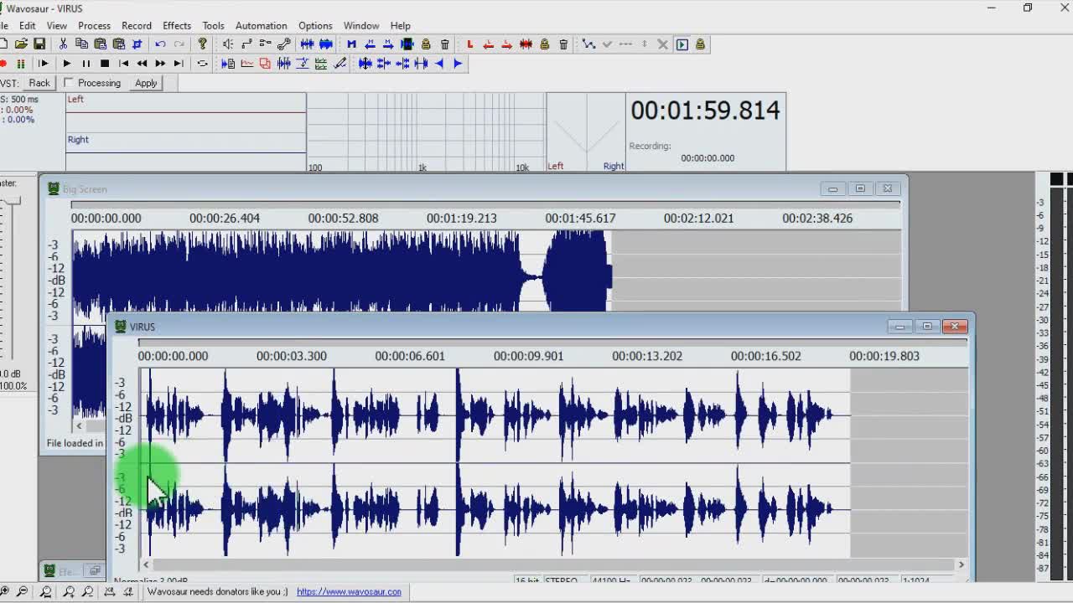This screenshot has width=1073, height=603.
Task: Open the Automation menu
Action: click(261, 26)
